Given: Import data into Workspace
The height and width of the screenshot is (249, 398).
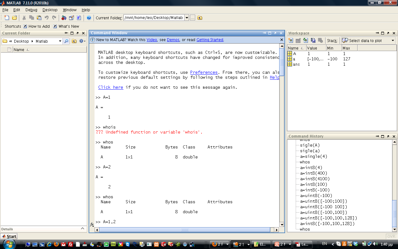Looking at the screenshot, I should pos(306,40).
